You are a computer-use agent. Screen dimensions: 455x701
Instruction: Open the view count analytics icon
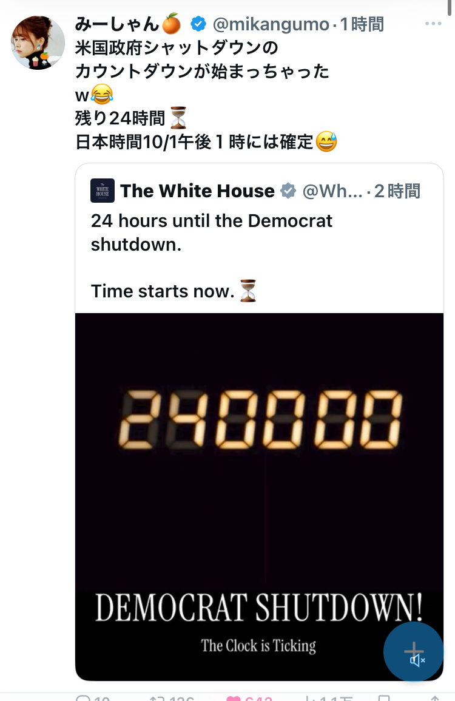(x=309, y=698)
